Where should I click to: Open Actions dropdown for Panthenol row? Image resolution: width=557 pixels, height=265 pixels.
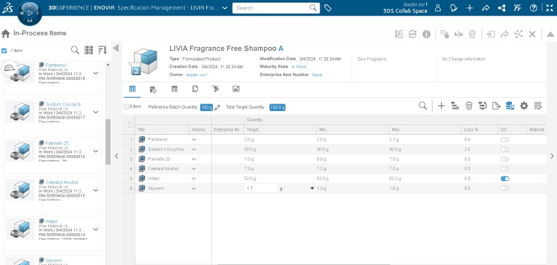pos(194,139)
